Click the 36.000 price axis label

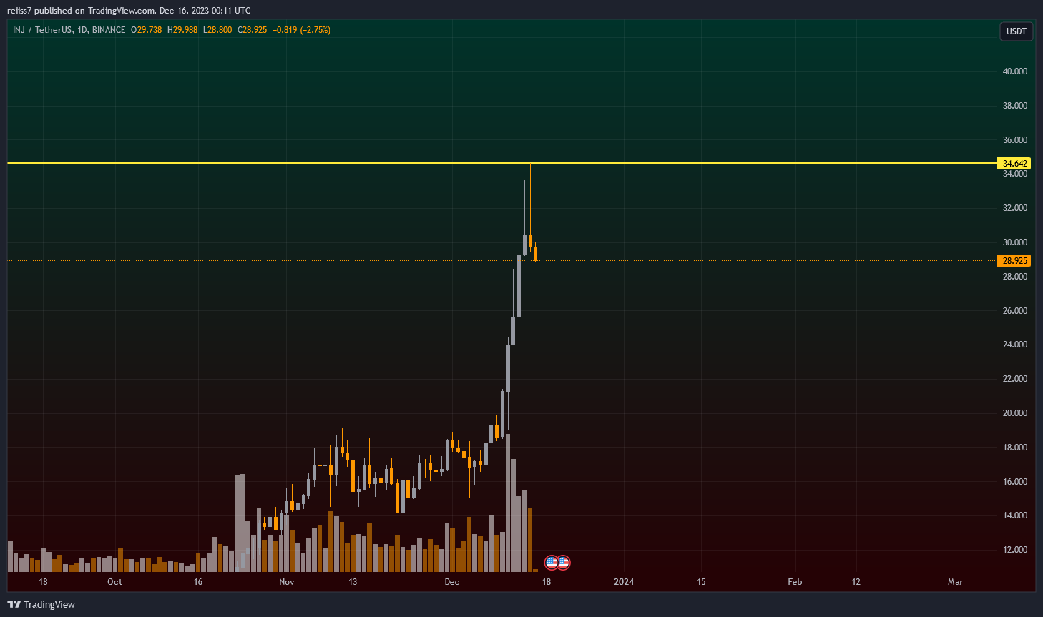pos(1014,140)
